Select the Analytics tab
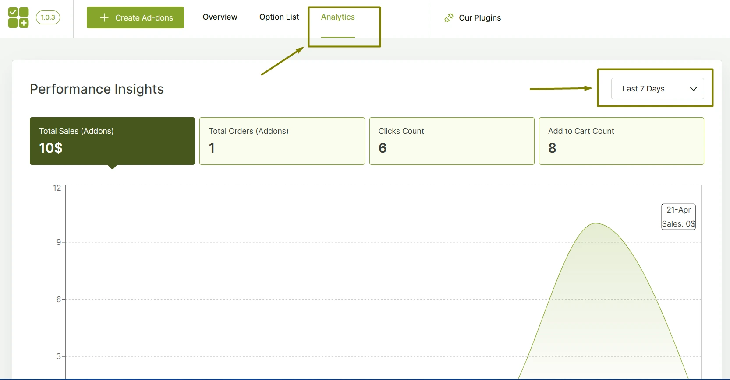Viewport: 730px width, 380px height. (x=338, y=17)
